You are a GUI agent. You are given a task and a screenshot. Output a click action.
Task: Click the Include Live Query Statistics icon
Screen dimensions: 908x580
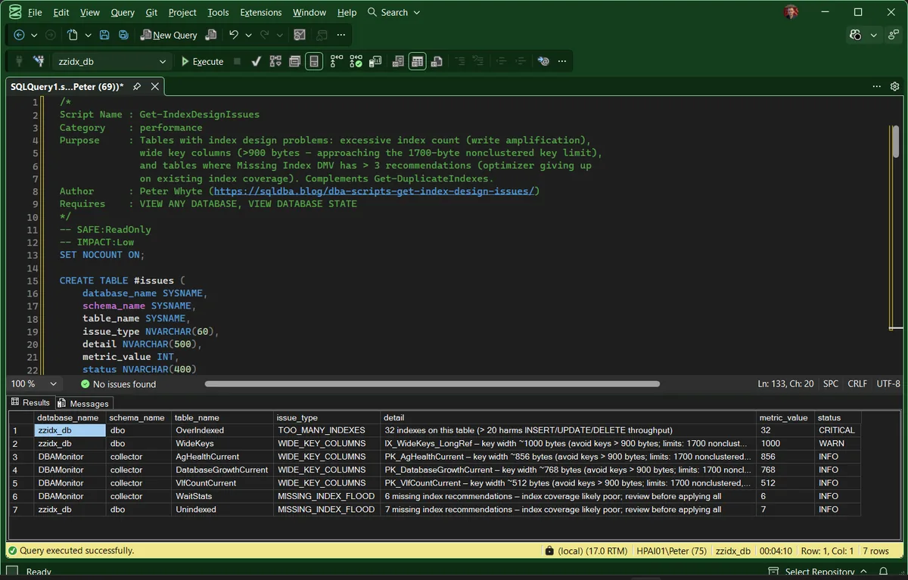point(356,61)
